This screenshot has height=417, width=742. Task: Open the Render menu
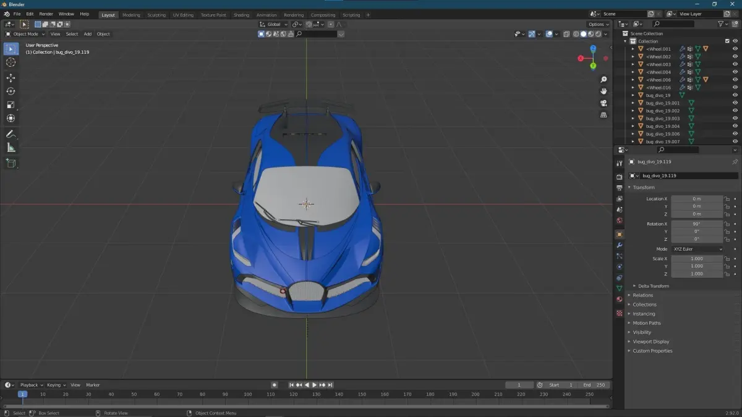(46, 14)
